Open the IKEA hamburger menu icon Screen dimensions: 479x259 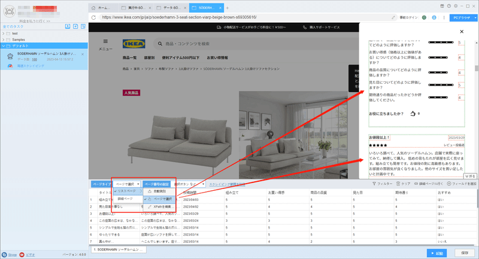tap(105, 41)
